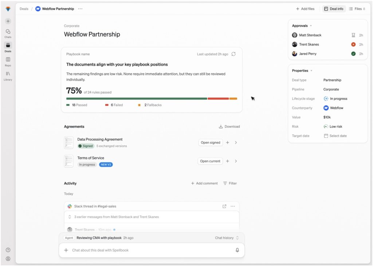Click the Spellbook logo in sidebar
This screenshot has height=267, width=373.
[8, 9]
